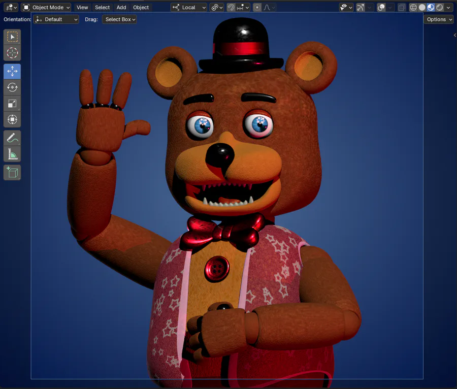Select the red bow tie in viewport
This screenshot has height=389, width=457.
coord(223,232)
